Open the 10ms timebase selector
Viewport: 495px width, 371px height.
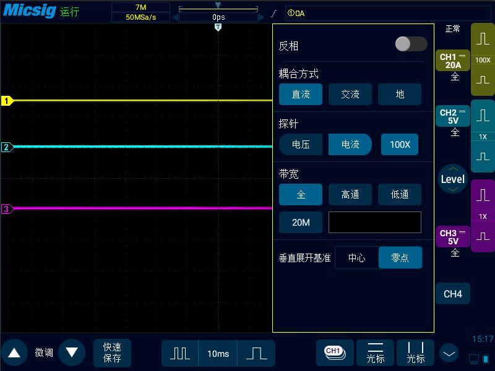(219, 353)
